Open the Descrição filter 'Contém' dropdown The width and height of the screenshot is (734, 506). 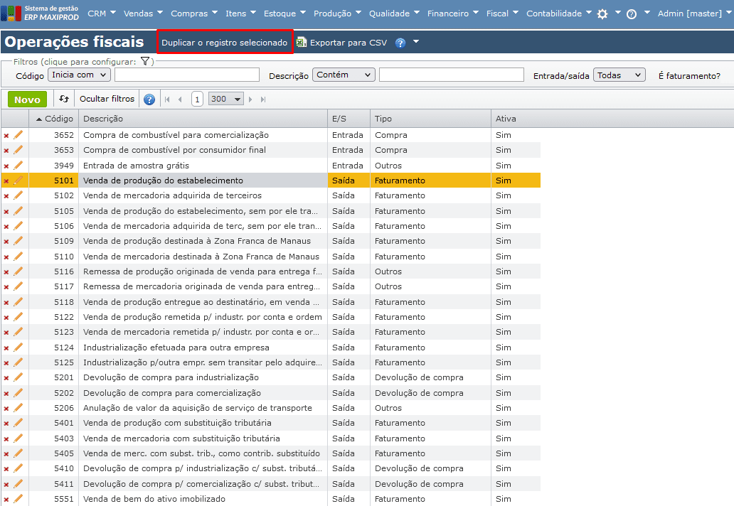point(343,75)
